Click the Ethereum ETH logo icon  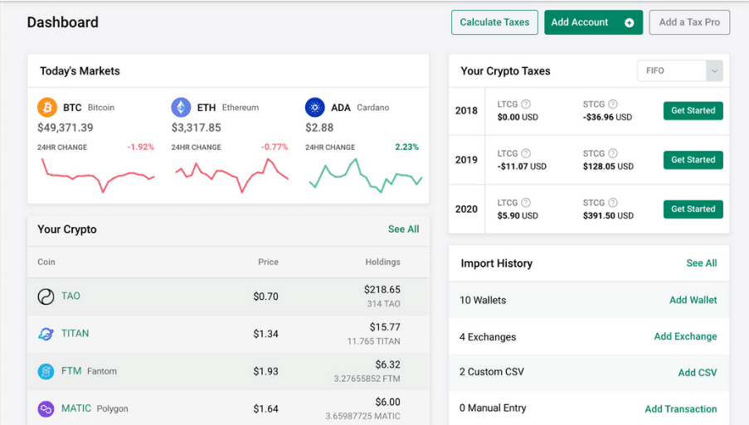[x=181, y=108]
